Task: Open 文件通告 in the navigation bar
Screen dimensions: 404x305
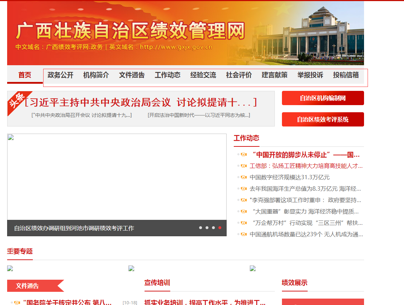Action: coord(132,75)
